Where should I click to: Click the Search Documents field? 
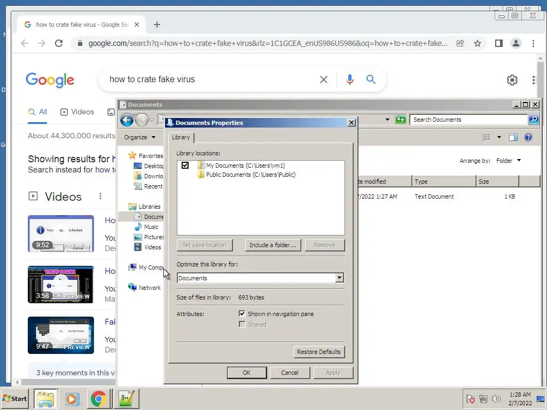(468, 120)
